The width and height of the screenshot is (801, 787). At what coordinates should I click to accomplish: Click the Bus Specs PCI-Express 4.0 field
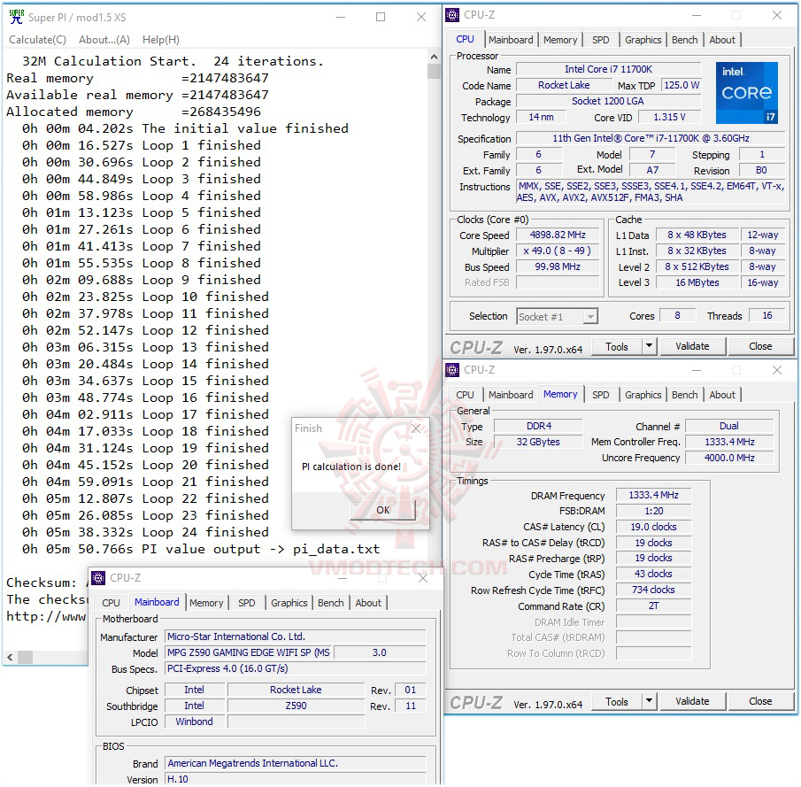click(296, 668)
